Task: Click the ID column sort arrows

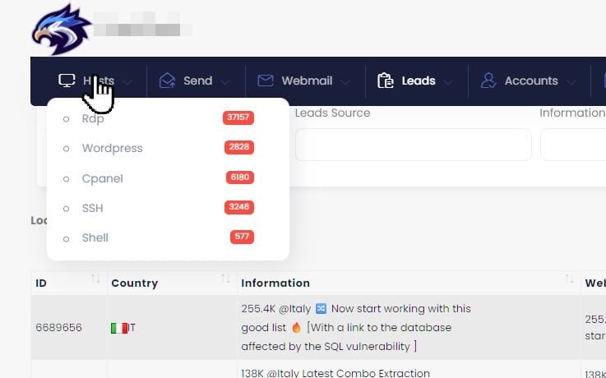Action: 96,281
